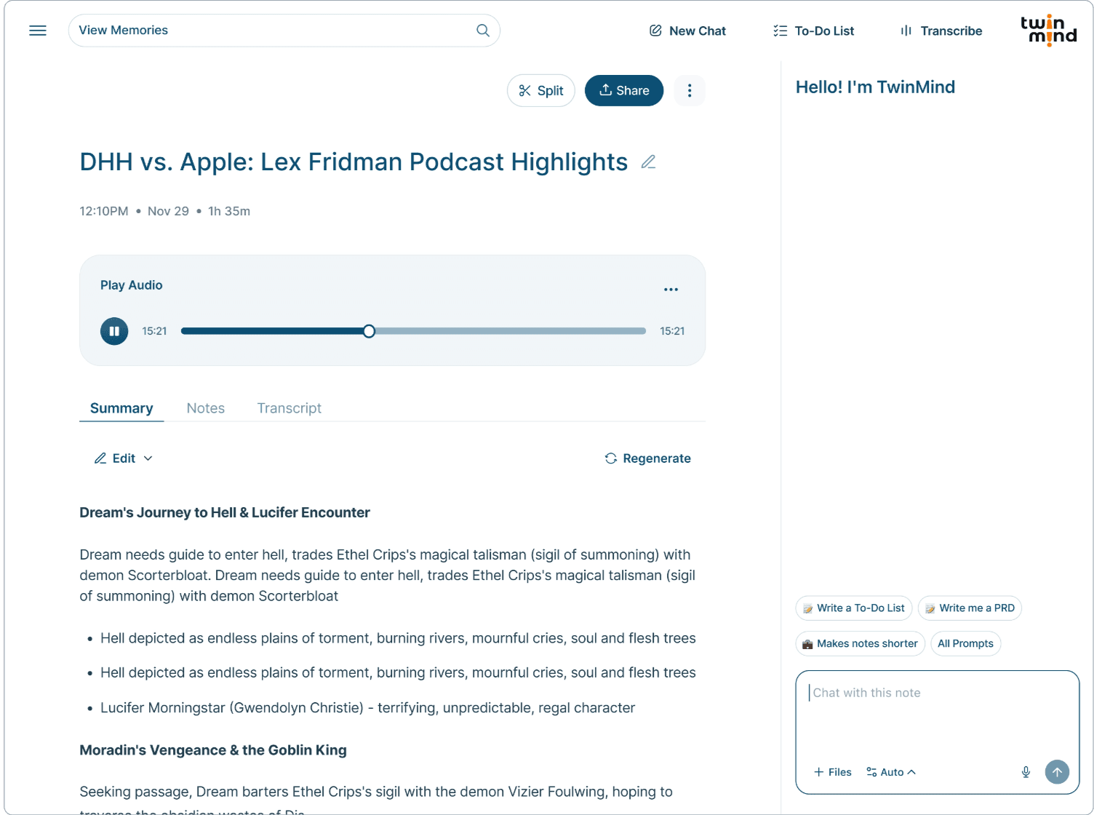This screenshot has width=1094, height=815.
Task: Click the 1h 35m duration text
Action: [229, 211]
